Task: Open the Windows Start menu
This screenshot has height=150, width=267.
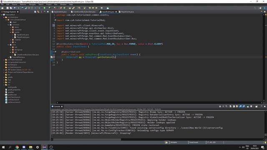Action: click(x=3, y=147)
